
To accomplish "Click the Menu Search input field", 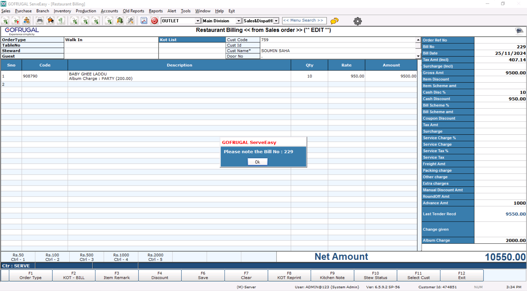I will pyautogui.click(x=304, y=21).
